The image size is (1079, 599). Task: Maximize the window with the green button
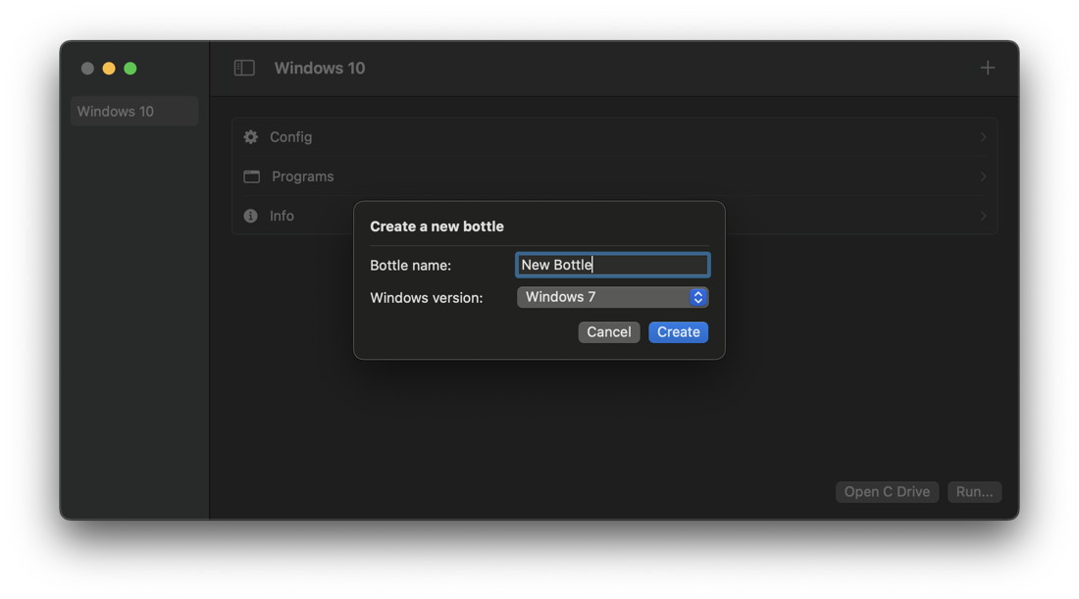pyautogui.click(x=130, y=69)
